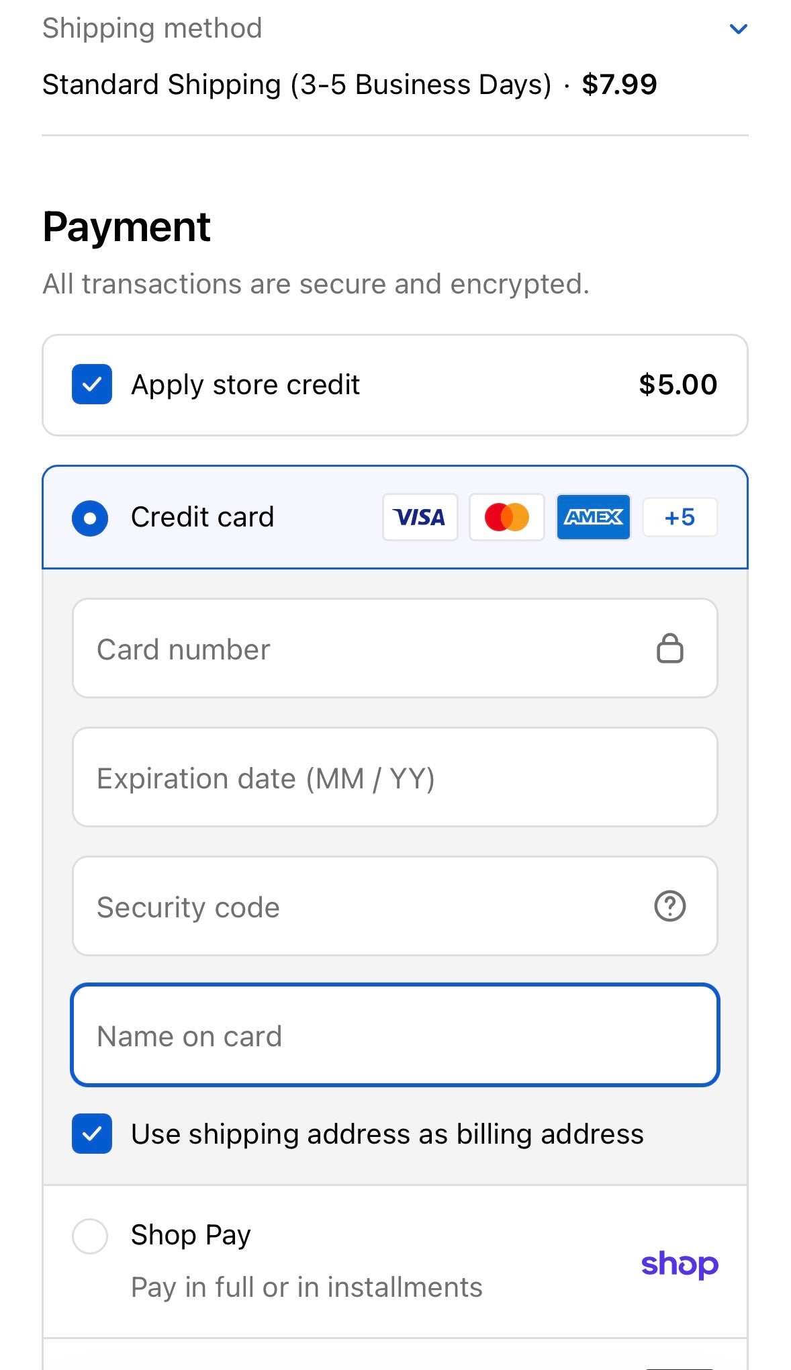The width and height of the screenshot is (791, 1370).
Task: Click the lock icon in Card number
Action: 669,649
